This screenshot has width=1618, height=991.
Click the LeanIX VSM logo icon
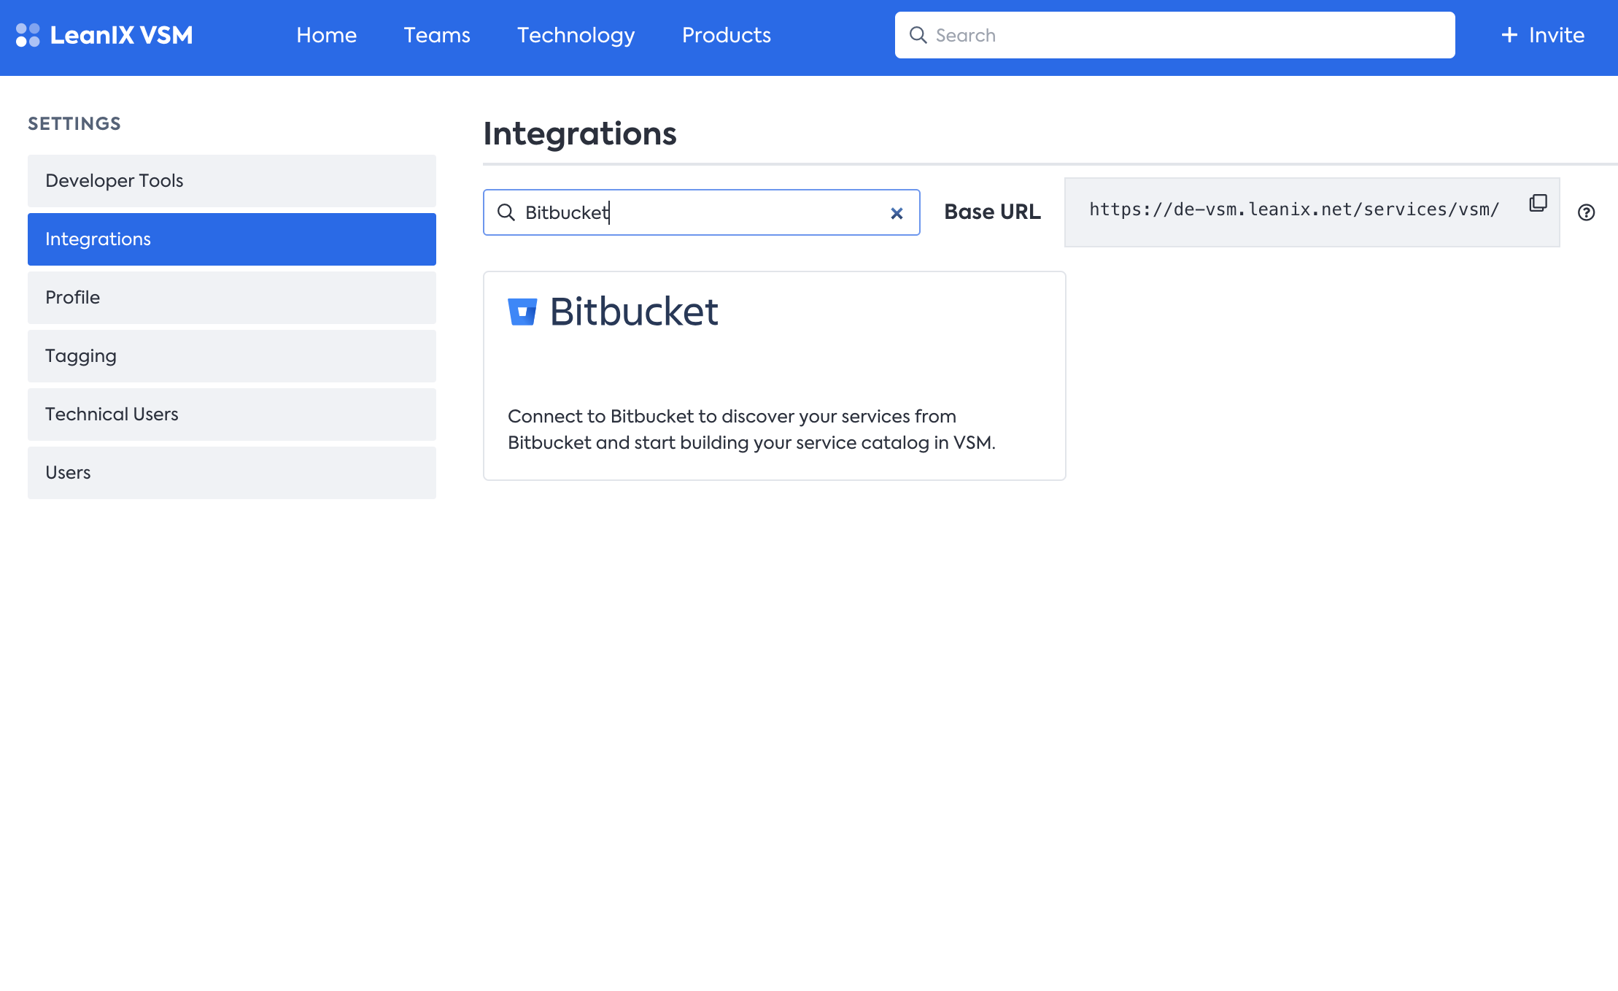tap(28, 35)
